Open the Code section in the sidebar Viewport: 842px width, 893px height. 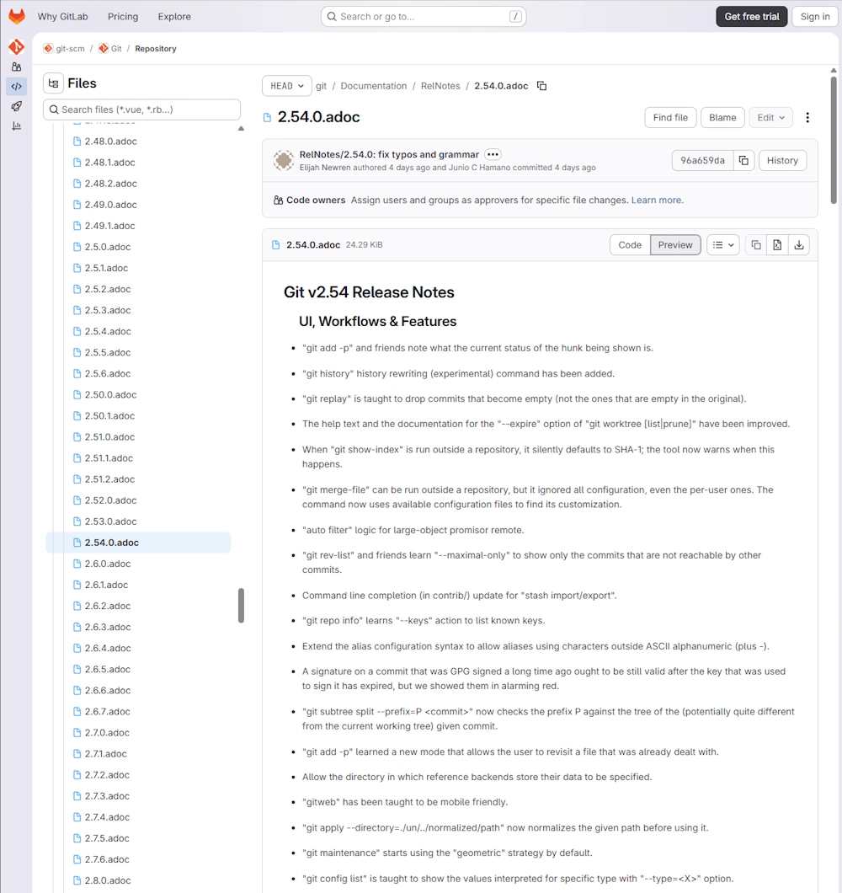(16, 86)
